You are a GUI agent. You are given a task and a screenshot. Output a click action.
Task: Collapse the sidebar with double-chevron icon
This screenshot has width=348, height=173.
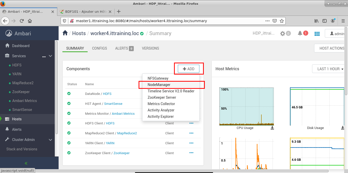tap(26, 163)
